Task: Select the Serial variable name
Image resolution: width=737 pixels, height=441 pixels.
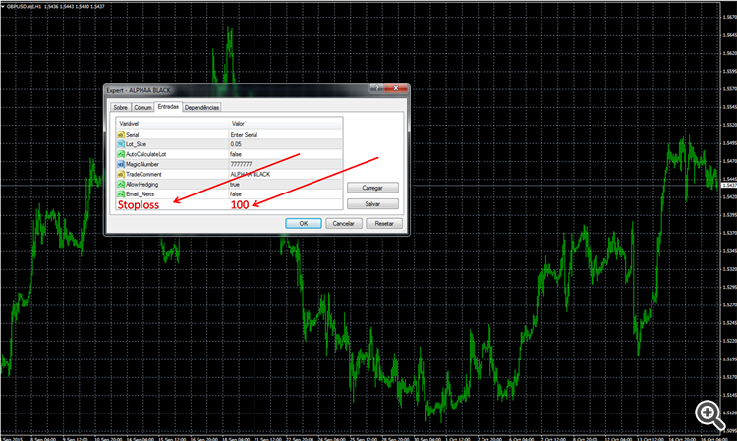Action: tap(132, 135)
